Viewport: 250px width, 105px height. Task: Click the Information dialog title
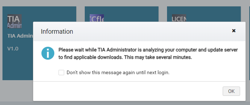click(x=57, y=32)
